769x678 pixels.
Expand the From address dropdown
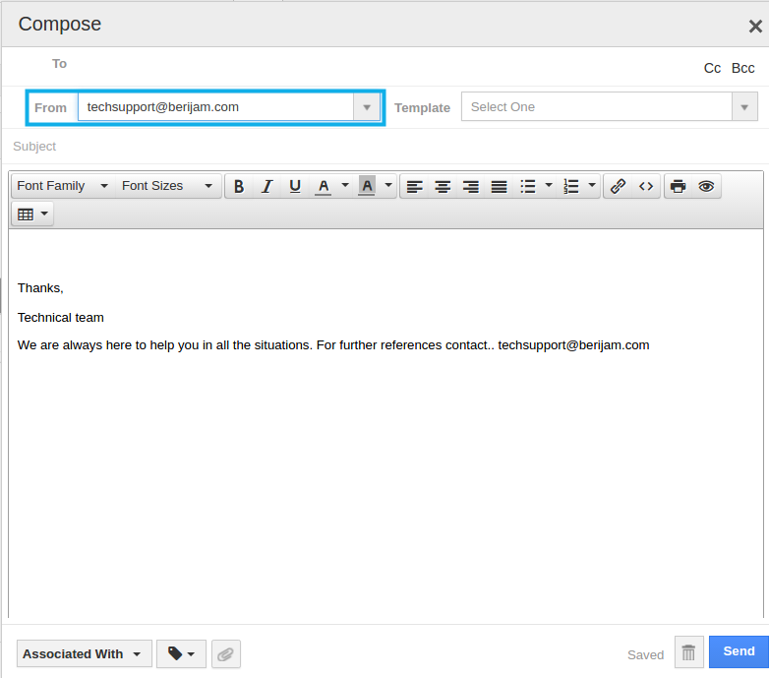click(x=367, y=107)
